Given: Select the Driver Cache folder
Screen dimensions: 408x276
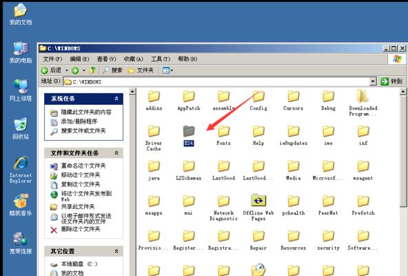Looking at the screenshot, I should tap(154, 138).
